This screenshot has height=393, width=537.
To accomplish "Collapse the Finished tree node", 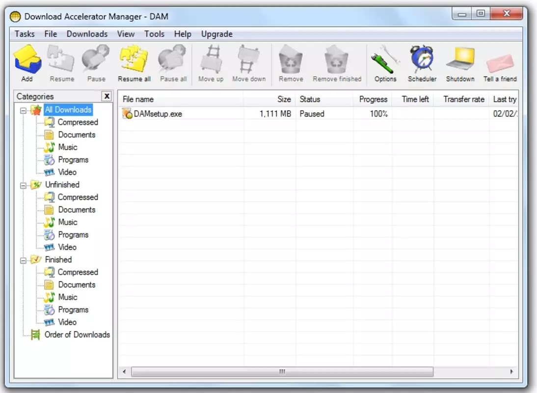I will click(23, 260).
